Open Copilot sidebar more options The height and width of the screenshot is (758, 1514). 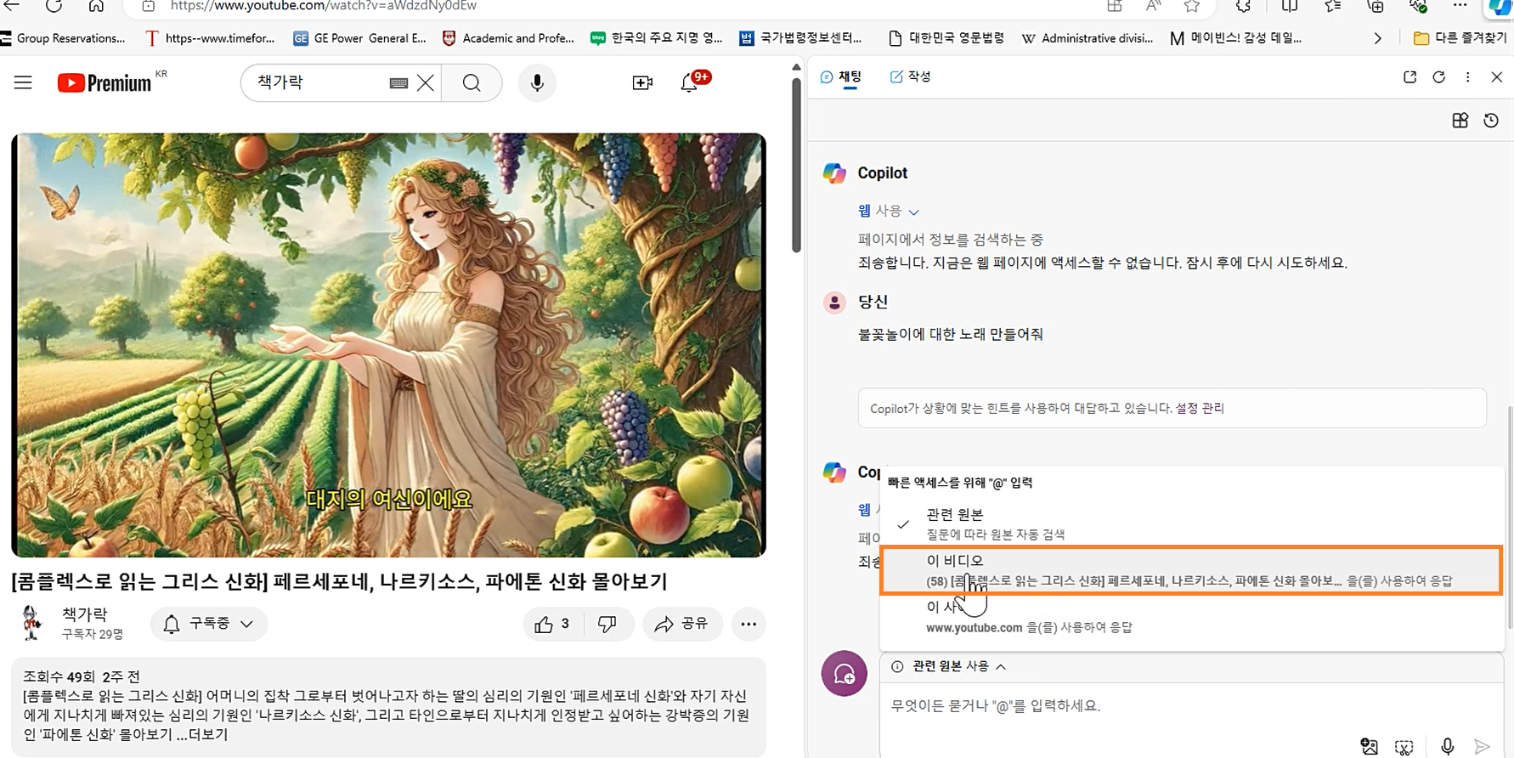click(1467, 76)
